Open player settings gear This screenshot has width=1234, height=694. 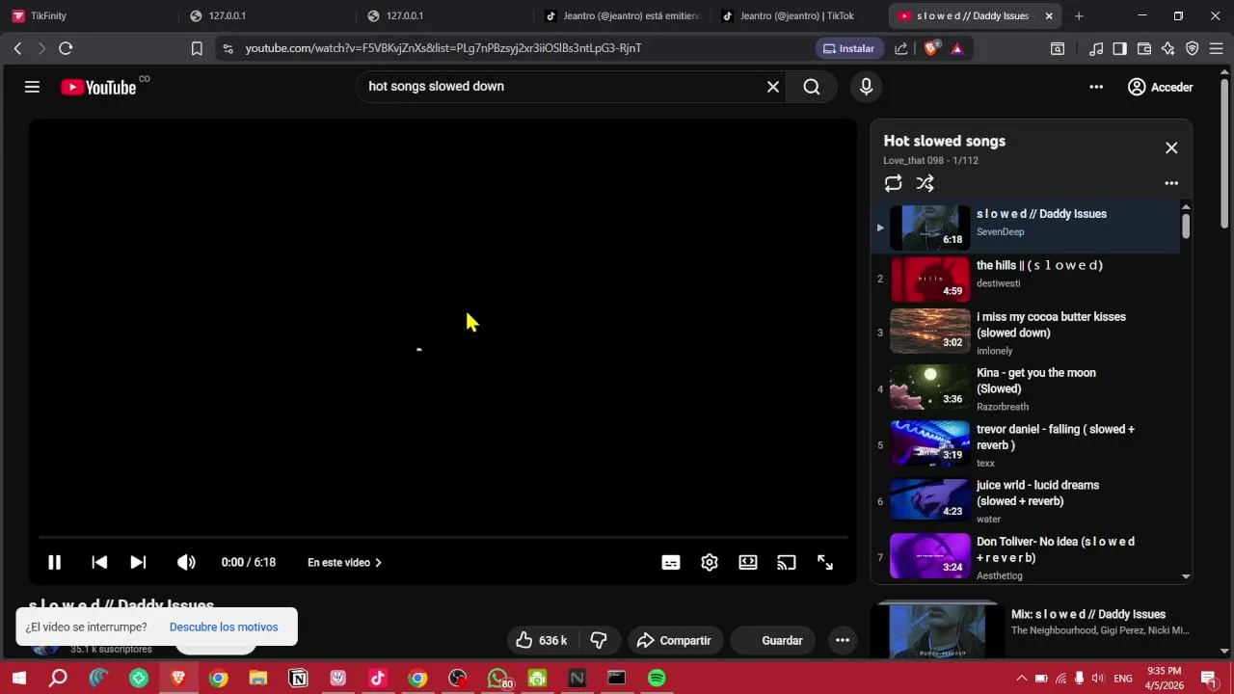tap(710, 563)
